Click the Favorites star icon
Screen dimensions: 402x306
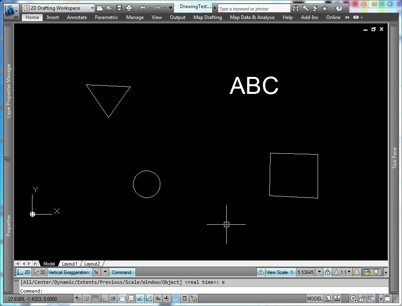click(325, 8)
